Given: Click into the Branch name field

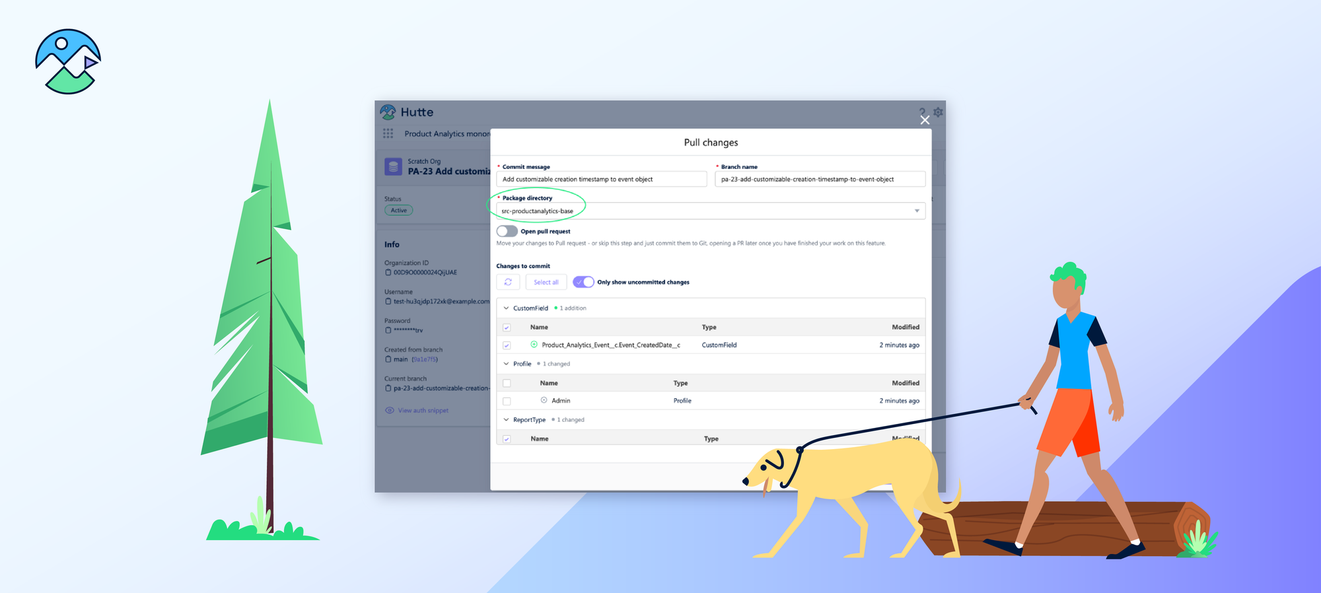Looking at the screenshot, I should pos(820,179).
